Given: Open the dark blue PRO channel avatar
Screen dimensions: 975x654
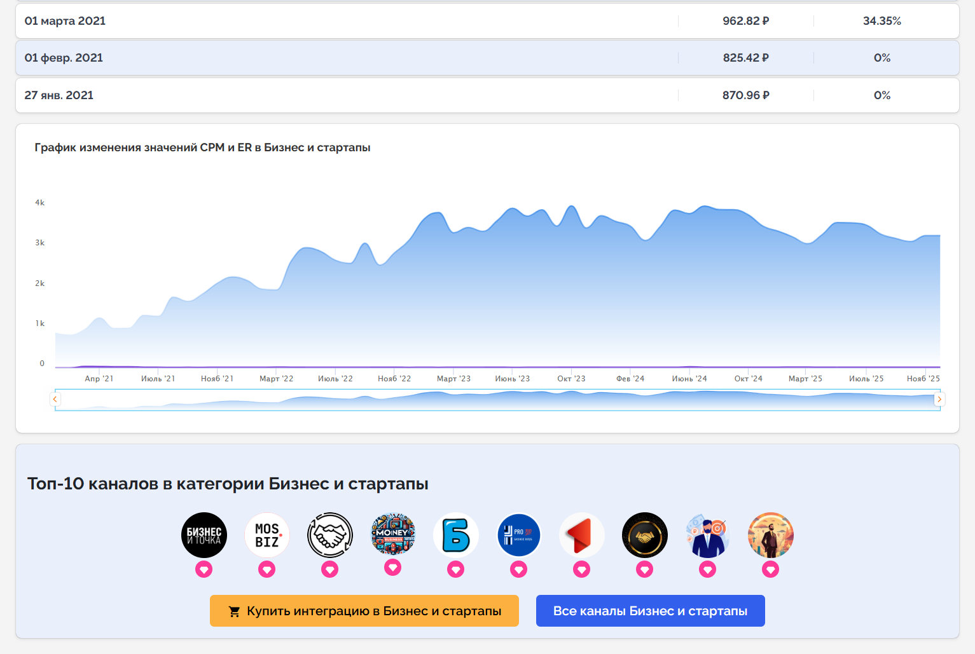Looking at the screenshot, I should [519, 535].
